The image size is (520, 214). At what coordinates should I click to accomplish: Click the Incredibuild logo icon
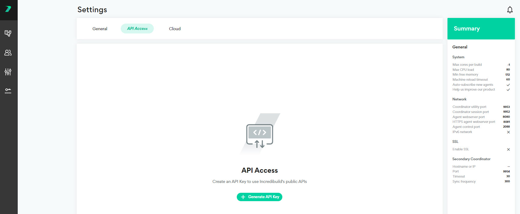click(x=8, y=9)
